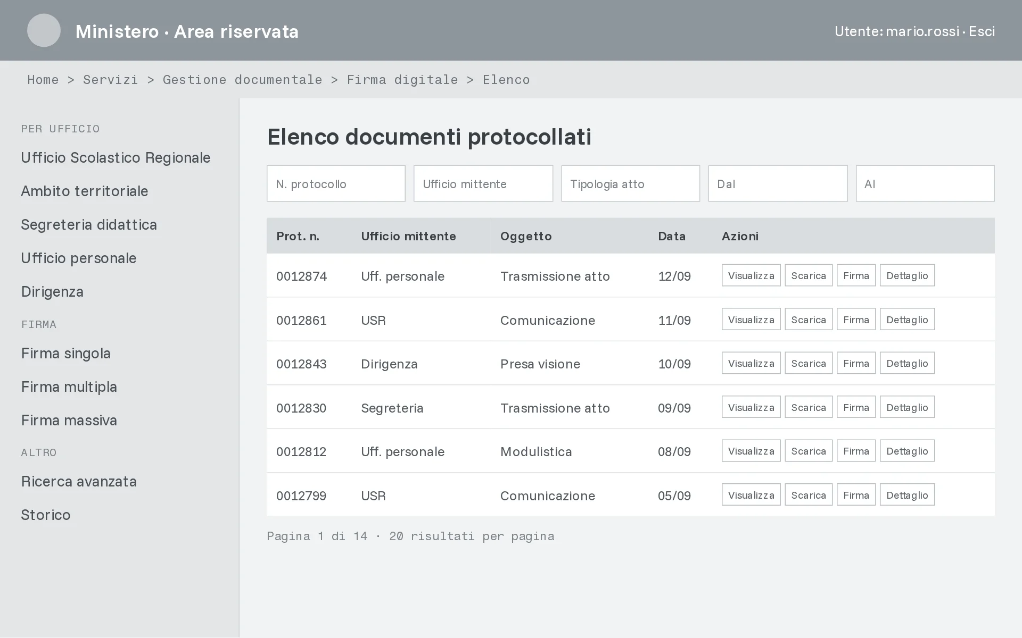Click the Prot. n. column header
This screenshot has height=638, width=1022.
(x=298, y=236)
